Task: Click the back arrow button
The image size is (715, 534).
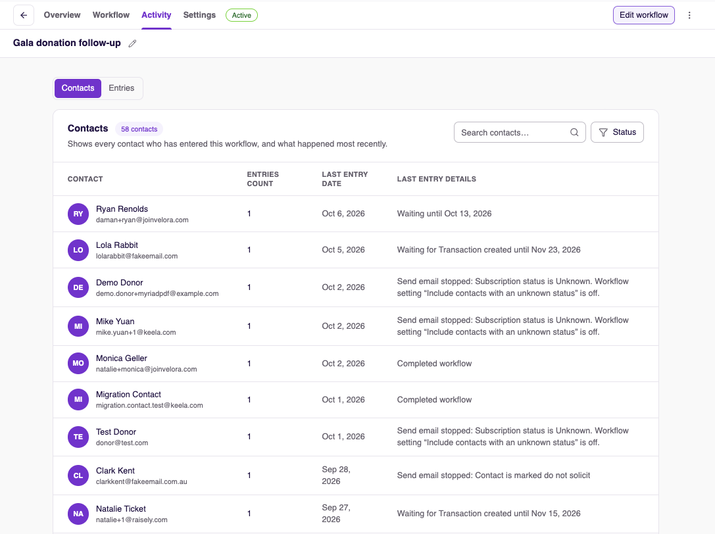Action: [24, 15]
